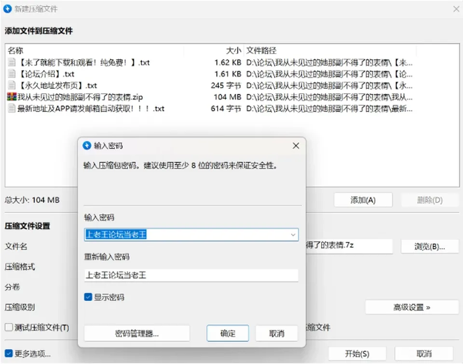Click the Bandizip logo in main title bar
Viewport: 463px width, 364px height.
(7, 9)
